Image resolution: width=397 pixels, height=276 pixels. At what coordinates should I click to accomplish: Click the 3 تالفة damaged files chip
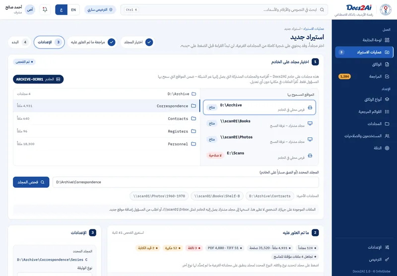coord(194,248)
